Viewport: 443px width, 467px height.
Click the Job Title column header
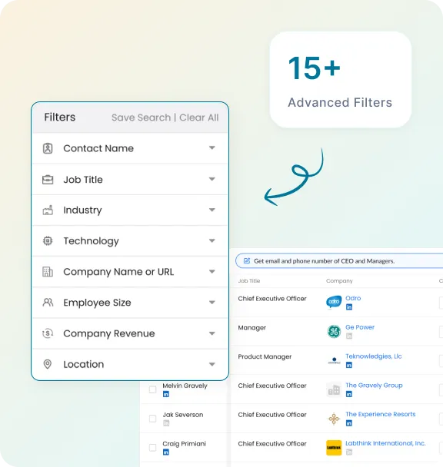(x=248, y=281)
